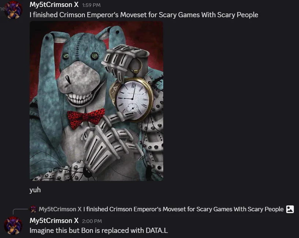Click the image attachment icon in reply preview

[290, 209]
